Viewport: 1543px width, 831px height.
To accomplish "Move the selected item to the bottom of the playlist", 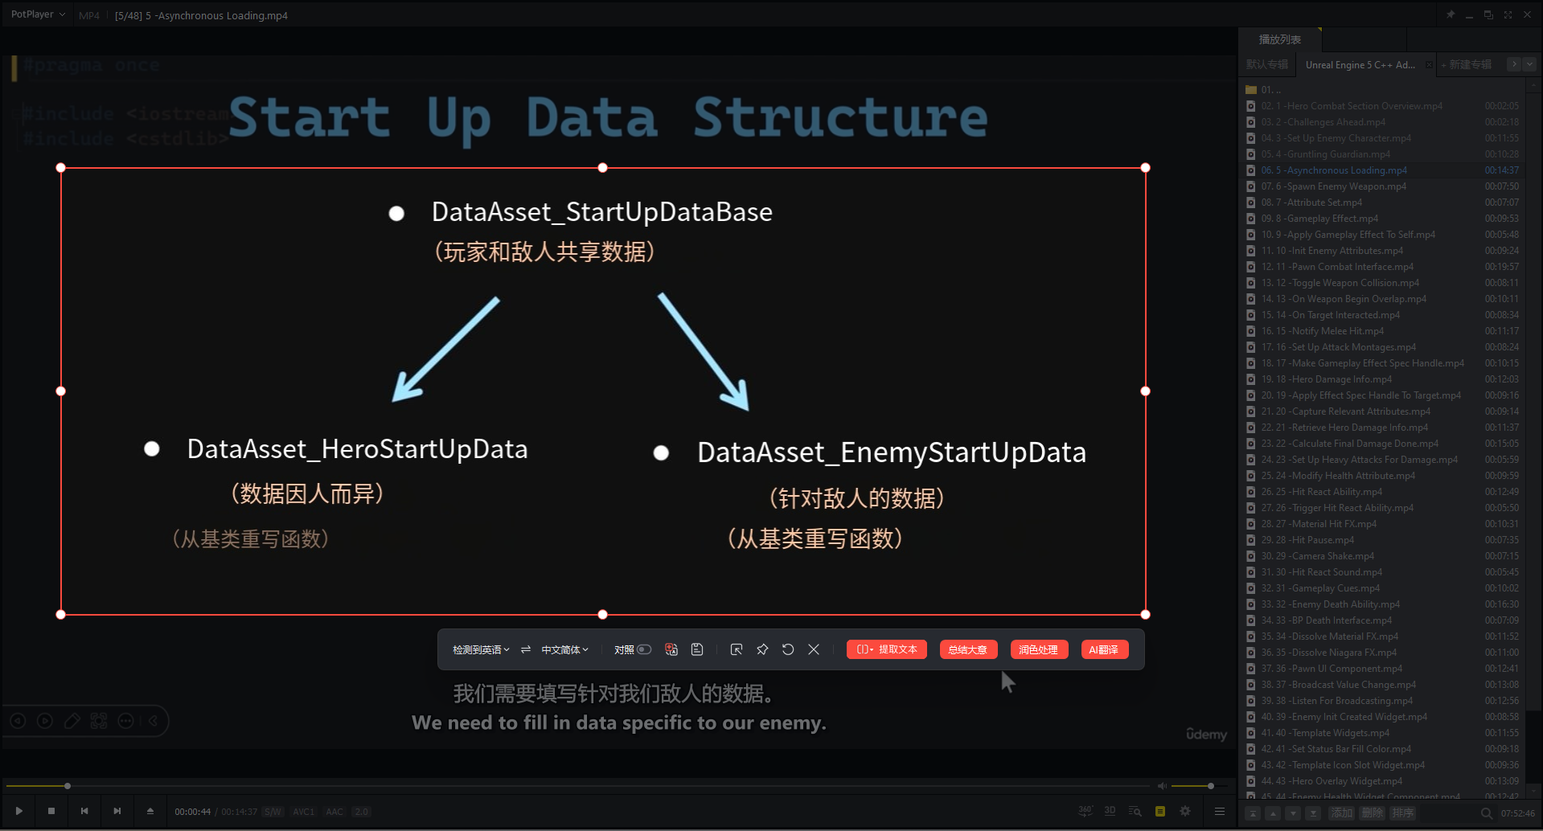I will 1313,813.
